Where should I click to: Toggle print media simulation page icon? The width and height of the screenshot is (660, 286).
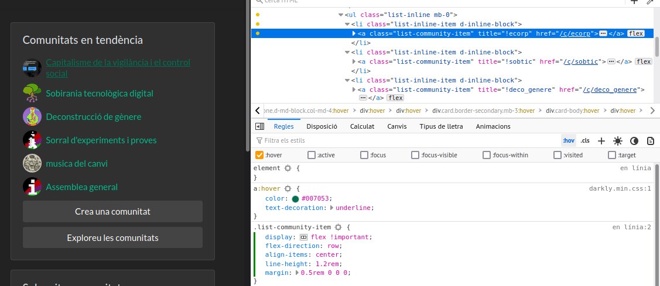(x=650, y=141)
